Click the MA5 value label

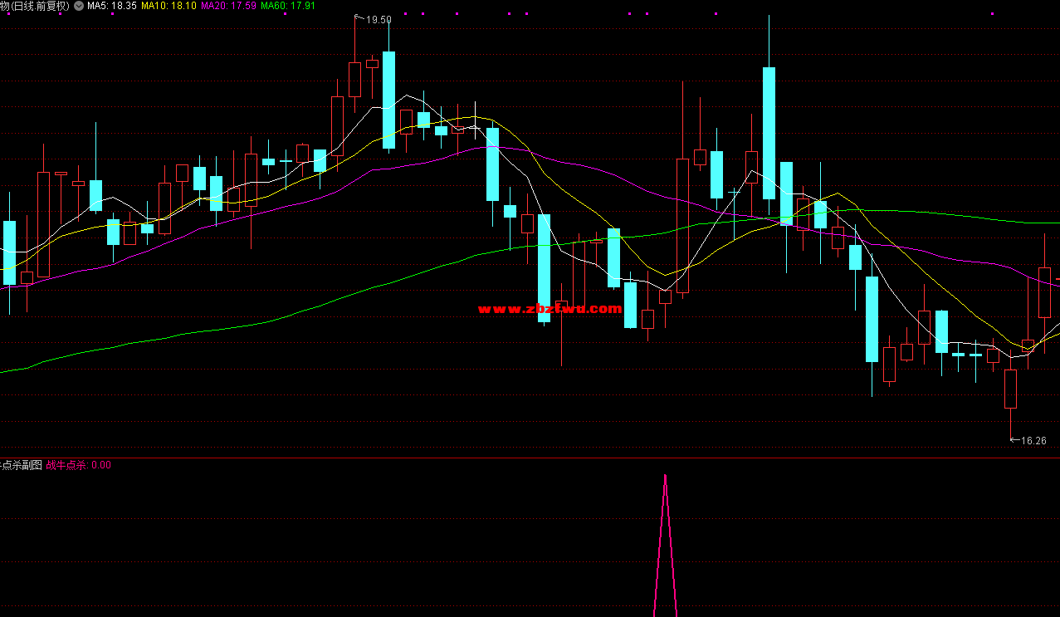pyautogui.click(x=112, y=6)
